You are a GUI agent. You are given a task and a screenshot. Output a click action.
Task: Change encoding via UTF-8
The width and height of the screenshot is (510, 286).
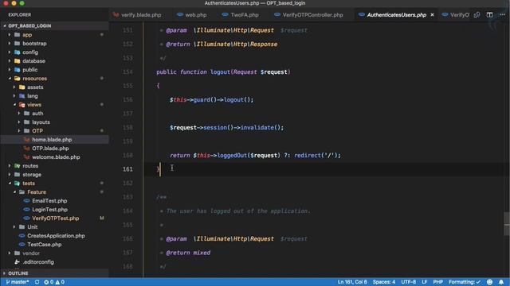(409, 282)
